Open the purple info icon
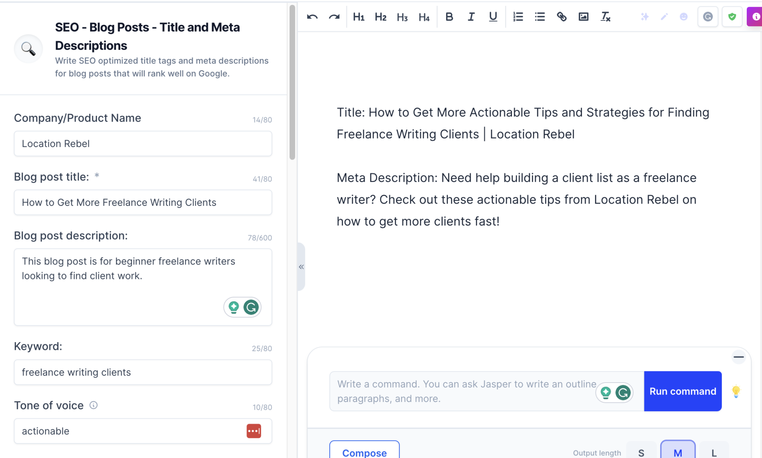 755,17
